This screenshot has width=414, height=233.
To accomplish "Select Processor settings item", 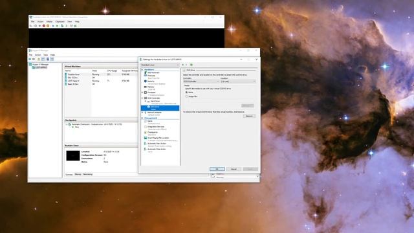I will pyautogui.click(x=151, y=93).
